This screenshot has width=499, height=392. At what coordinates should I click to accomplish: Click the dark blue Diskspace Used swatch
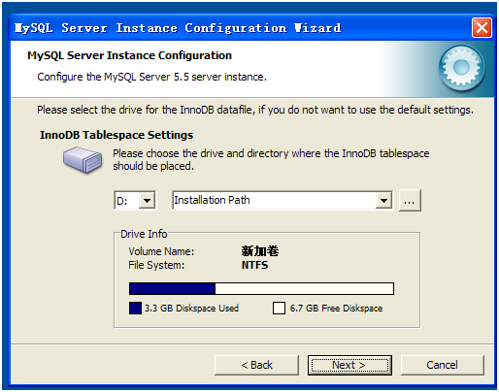[135, 309]
